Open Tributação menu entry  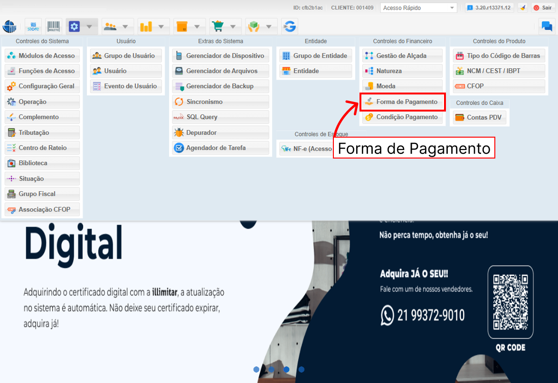point(42,132)
